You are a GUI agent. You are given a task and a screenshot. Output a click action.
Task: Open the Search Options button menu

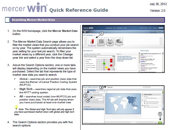pyautogui.click(x=87, y=92)
